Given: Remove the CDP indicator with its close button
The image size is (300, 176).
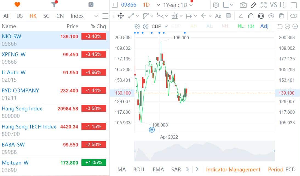Looking at the screenshot, I should (145, 26).
